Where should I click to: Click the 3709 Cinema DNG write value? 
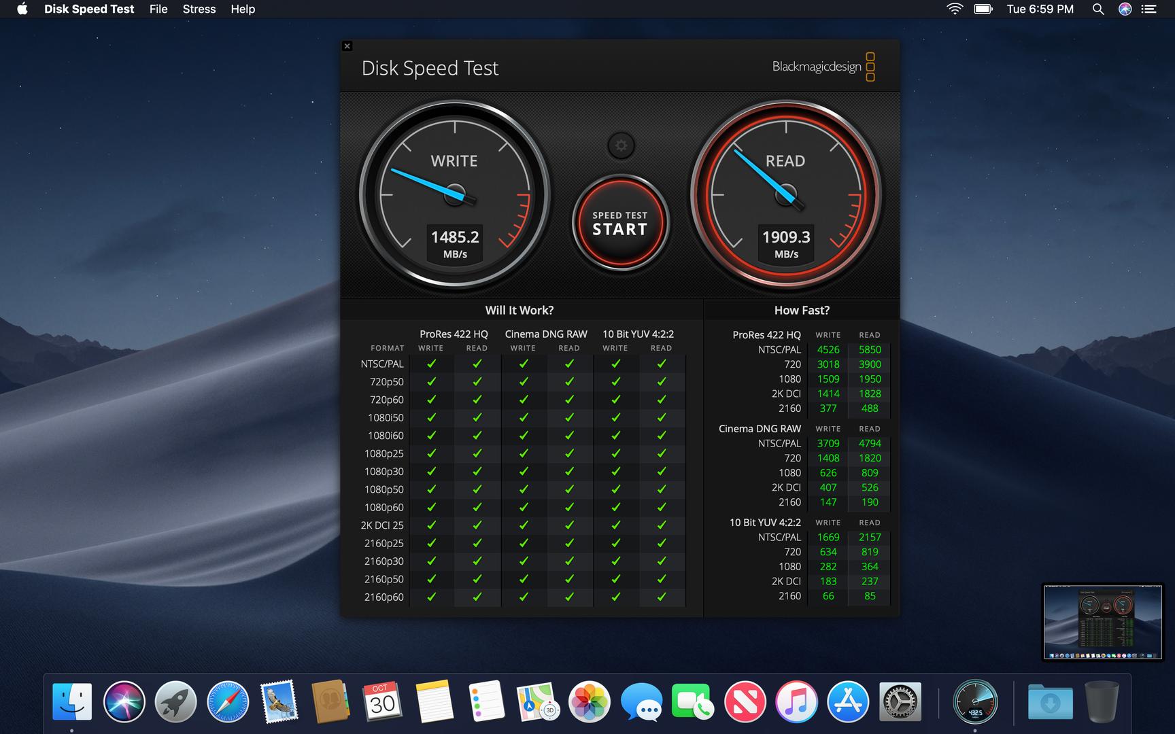point(828,443)
